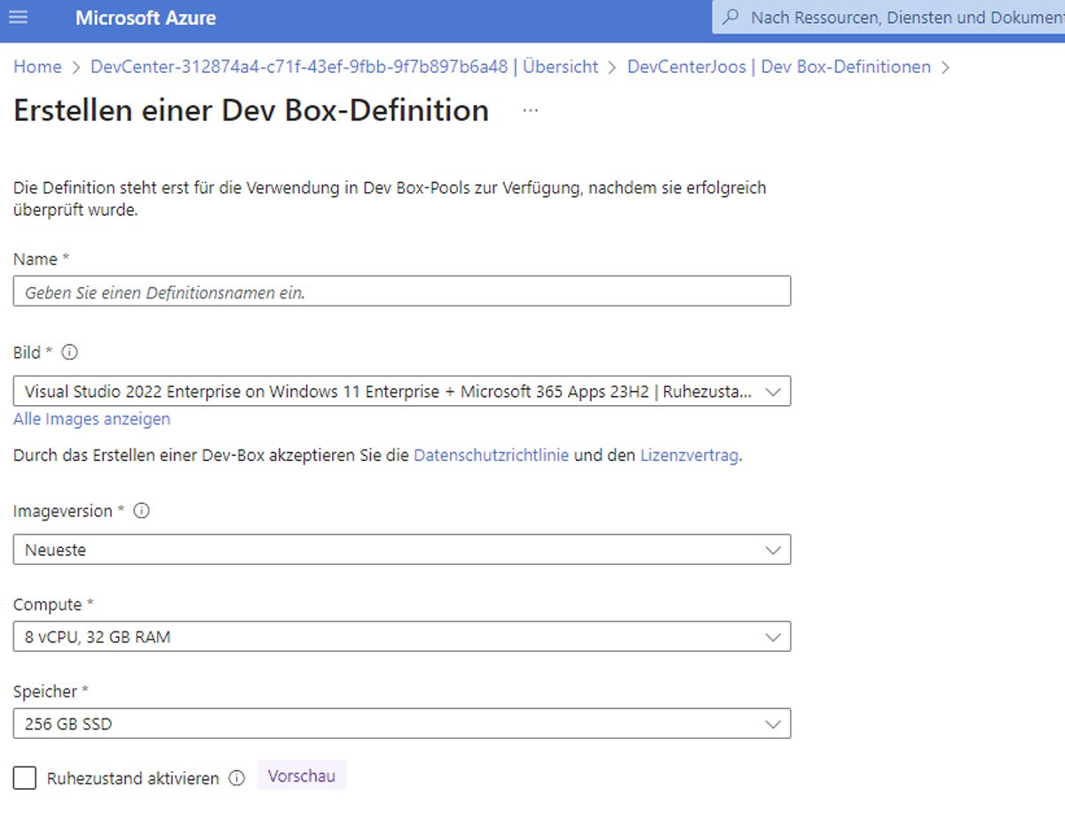The height and width of the screenshot is (835, 1065).
Task: Click the Vorschau preview badge
Action: 300,775
